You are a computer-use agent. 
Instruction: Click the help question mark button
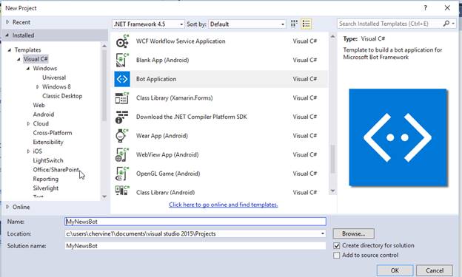pyautogui.click(x=425, y=8)
